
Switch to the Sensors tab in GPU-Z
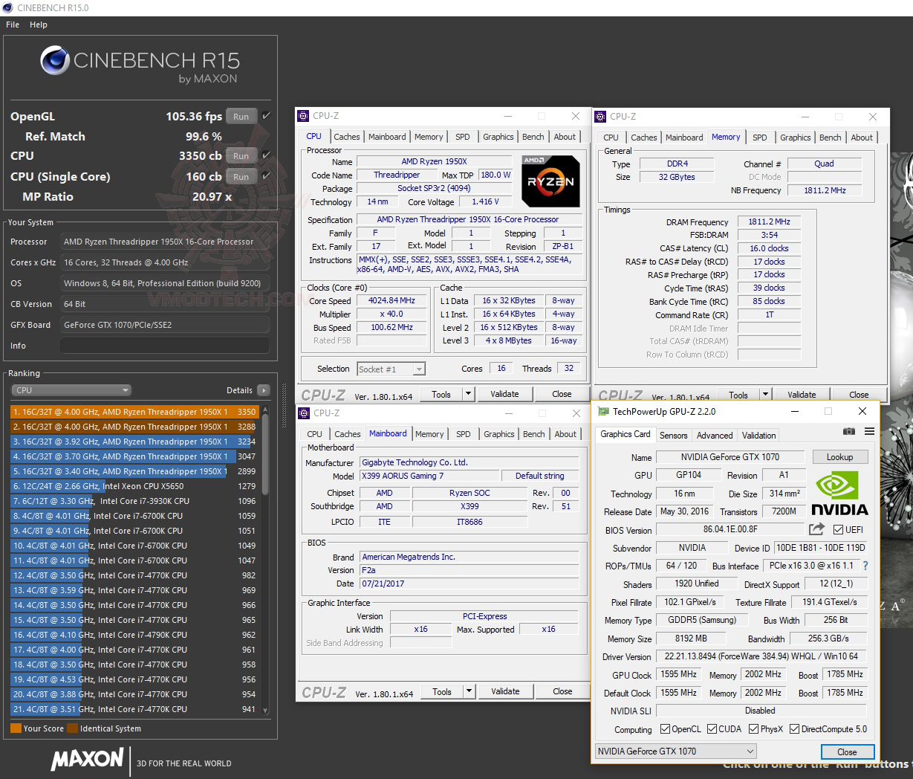pyautogui.click(x=673, y=435)
